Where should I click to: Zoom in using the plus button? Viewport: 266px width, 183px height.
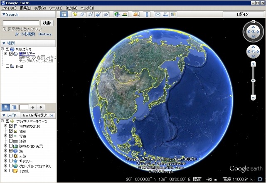[253, 64]
